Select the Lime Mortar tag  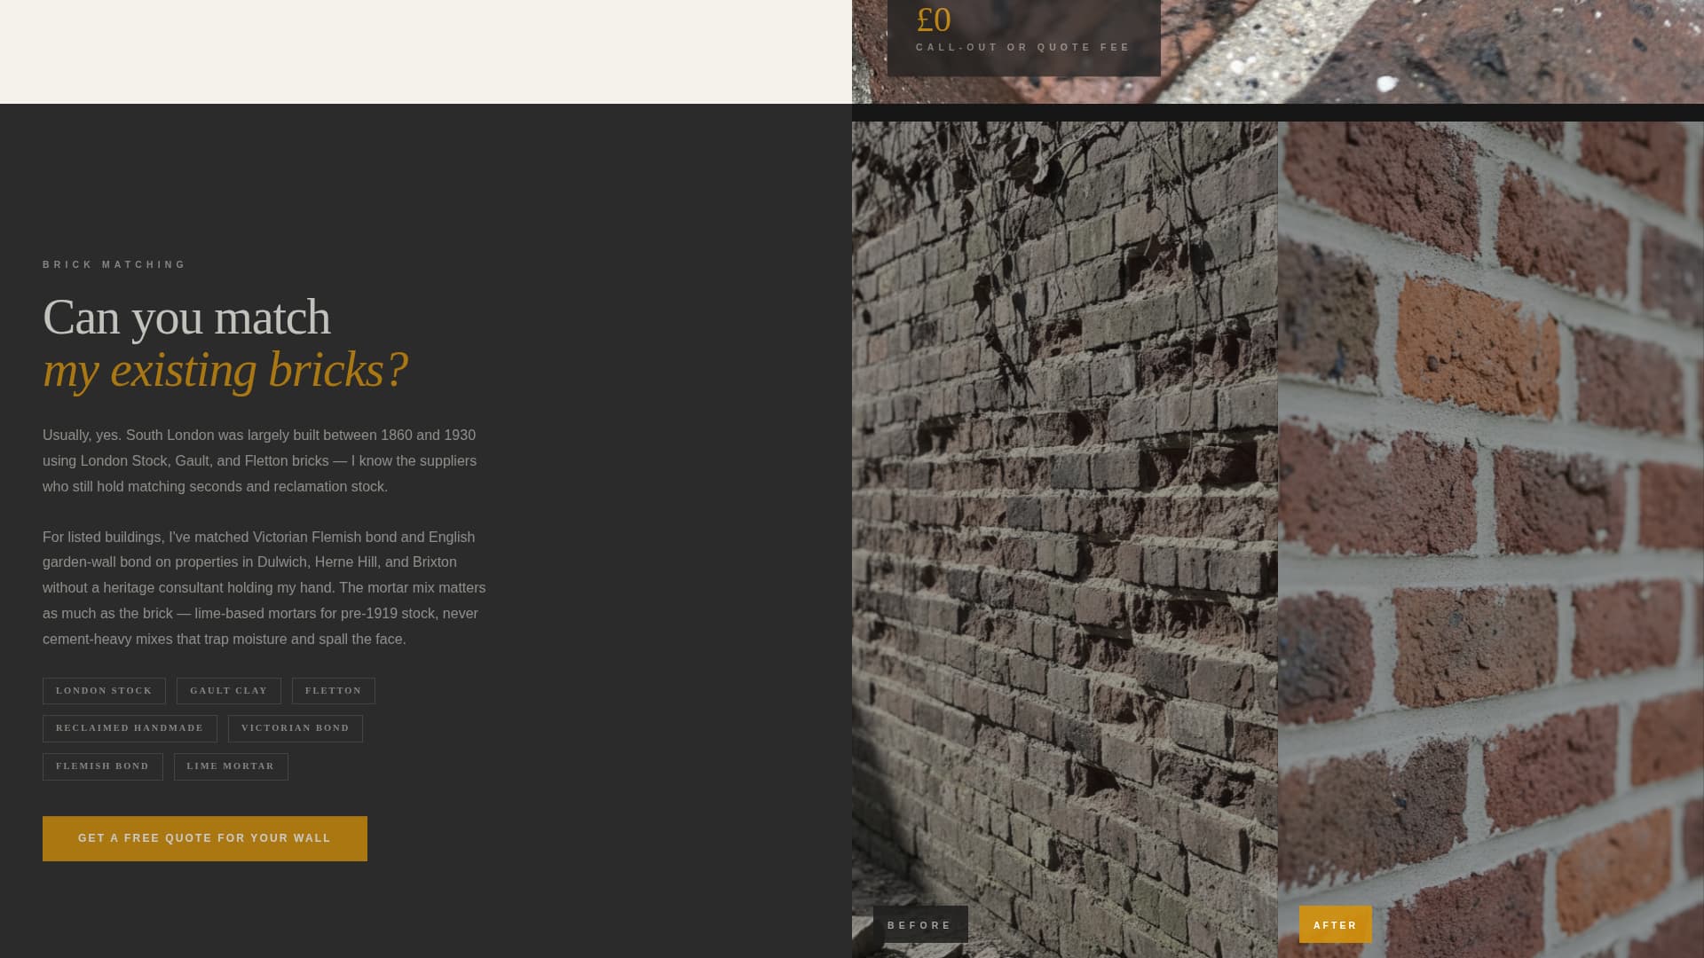coord(231,766)
